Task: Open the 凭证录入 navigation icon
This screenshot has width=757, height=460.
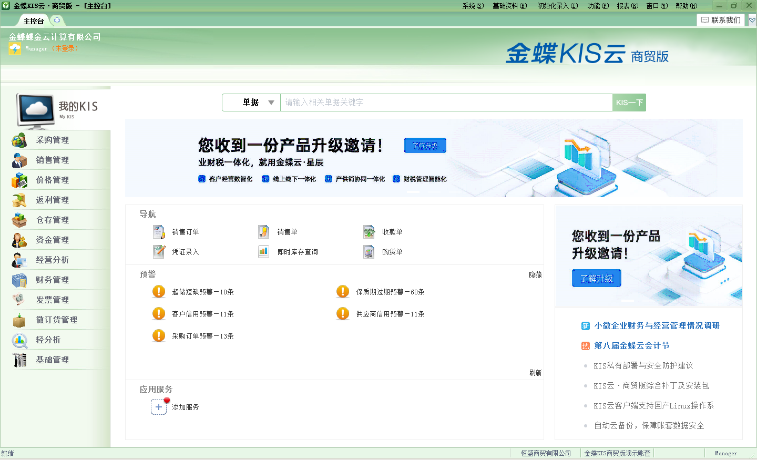Action: coord(159,252)
